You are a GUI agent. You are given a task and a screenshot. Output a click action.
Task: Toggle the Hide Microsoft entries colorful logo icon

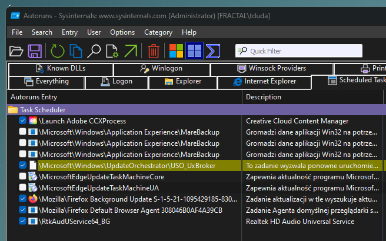point(176,51)
